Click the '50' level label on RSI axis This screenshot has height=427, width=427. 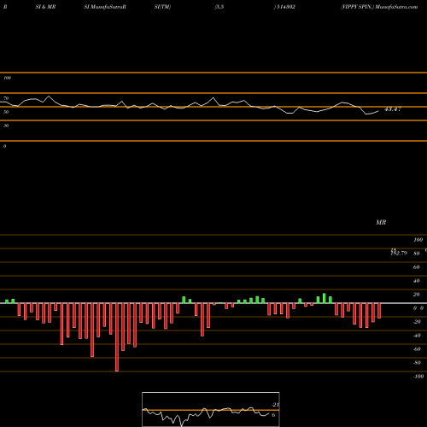[6, 112]
